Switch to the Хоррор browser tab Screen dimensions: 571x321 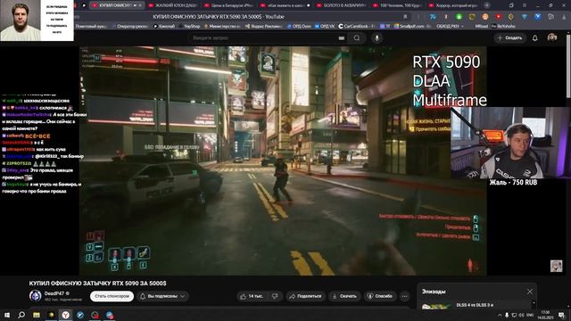[x=453, y=5]
